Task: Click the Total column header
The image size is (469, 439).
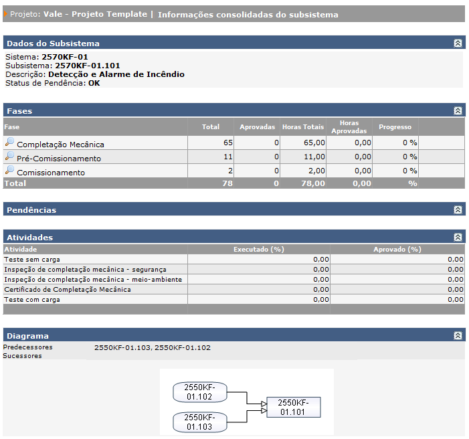Action: [x=211, y=127]
